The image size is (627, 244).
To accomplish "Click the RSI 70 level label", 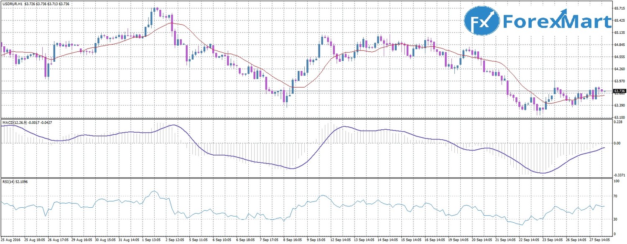I will point(616,196).
